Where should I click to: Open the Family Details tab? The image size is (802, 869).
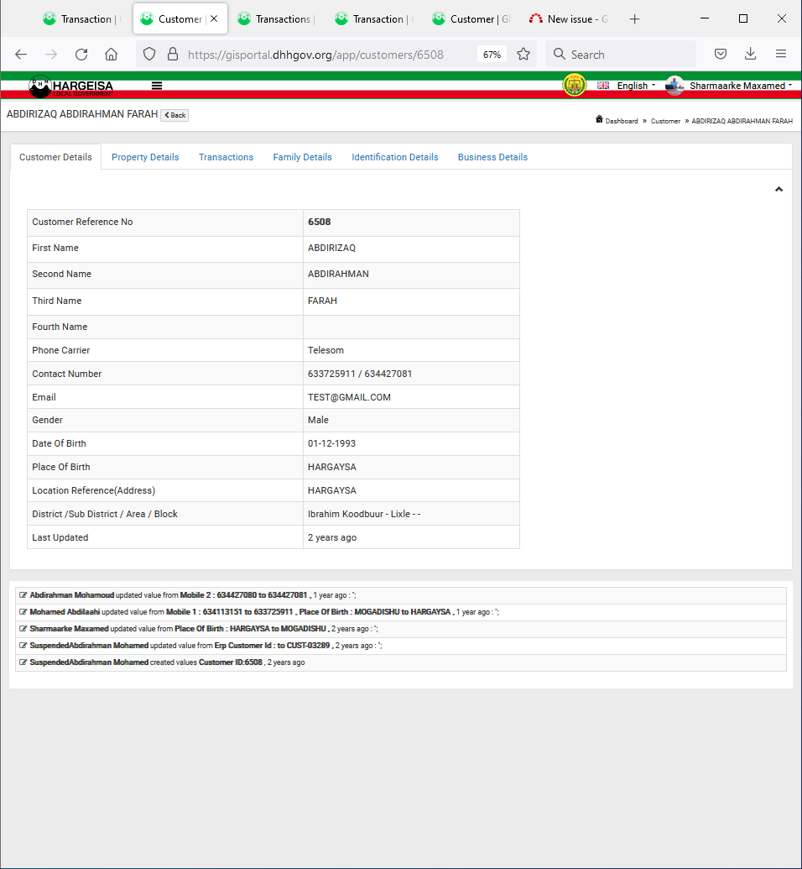(302, 157)
